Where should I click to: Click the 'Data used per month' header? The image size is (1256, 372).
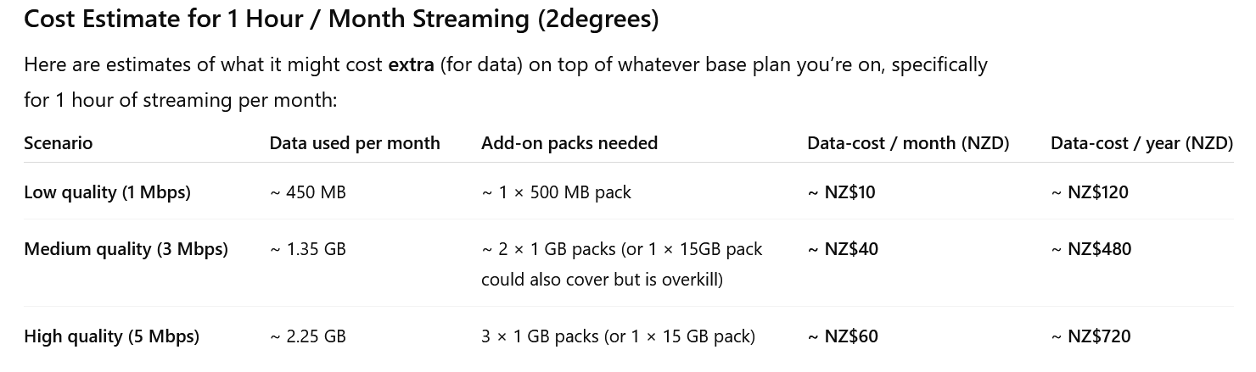355,143
